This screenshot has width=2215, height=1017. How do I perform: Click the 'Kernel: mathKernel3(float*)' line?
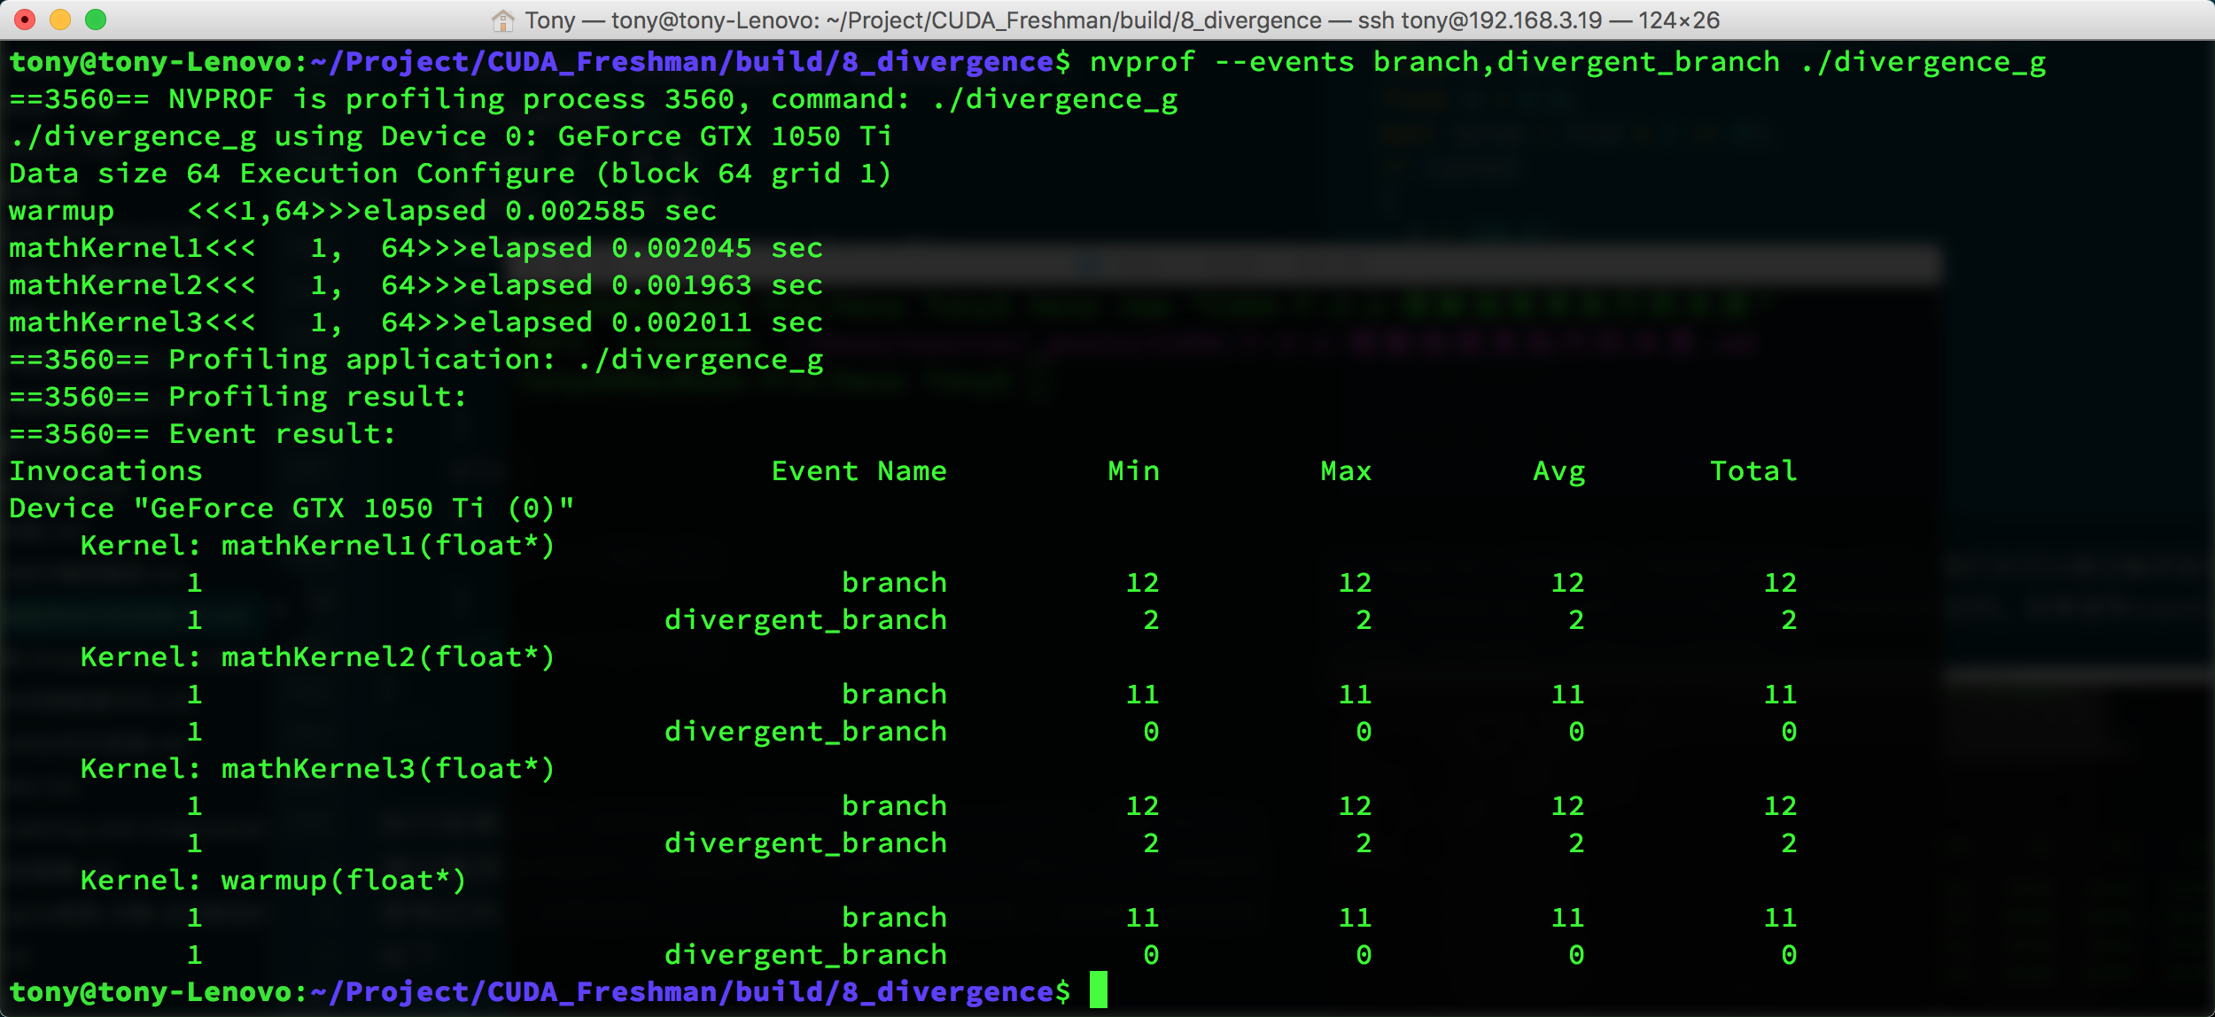pyautogui.click(x=317, y=769)
